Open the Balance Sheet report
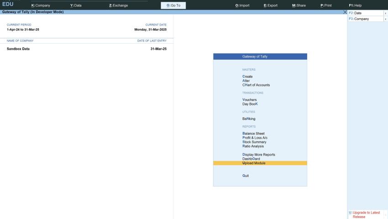Image resolution: width=388 pixels, height=219 pixels. coord(253,133)
